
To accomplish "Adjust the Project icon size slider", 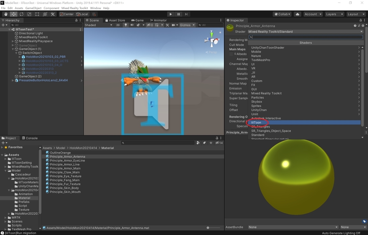I will [x=213, y=228].
